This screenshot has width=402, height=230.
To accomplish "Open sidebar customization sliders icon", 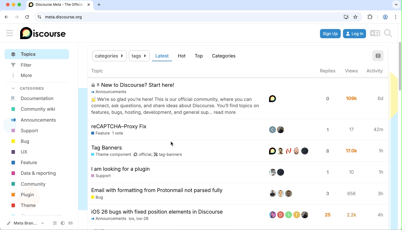I will 55,223.
